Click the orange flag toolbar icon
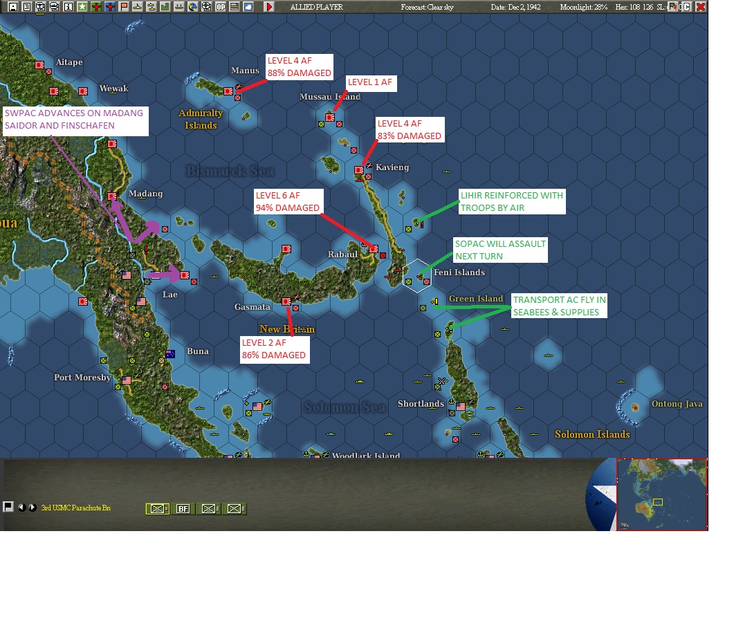The width and height of the screenshot is (734, 621). (x=124, y=6)
